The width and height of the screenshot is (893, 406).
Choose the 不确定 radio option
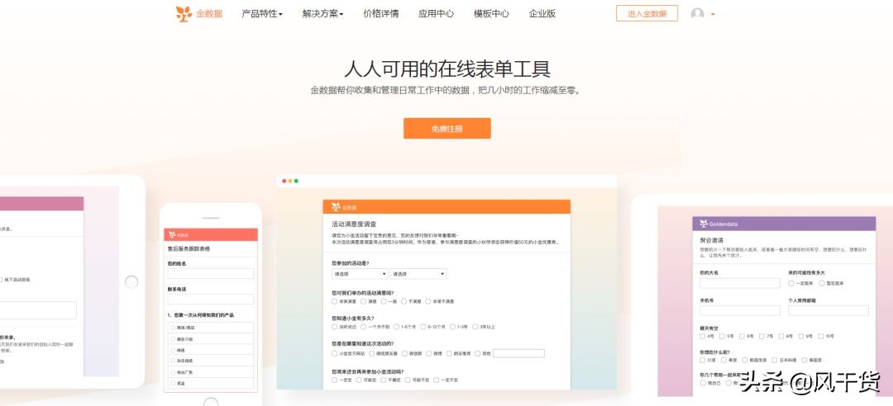click(384, 380)
